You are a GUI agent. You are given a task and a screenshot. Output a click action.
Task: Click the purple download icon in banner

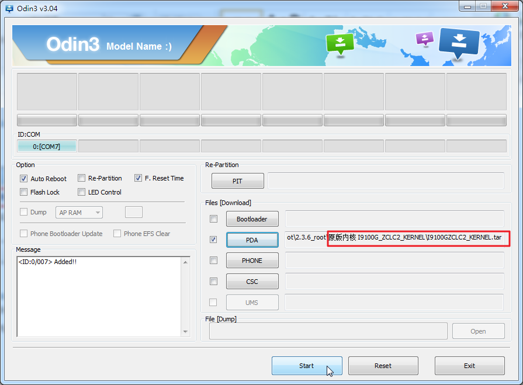tap(425, 39)
